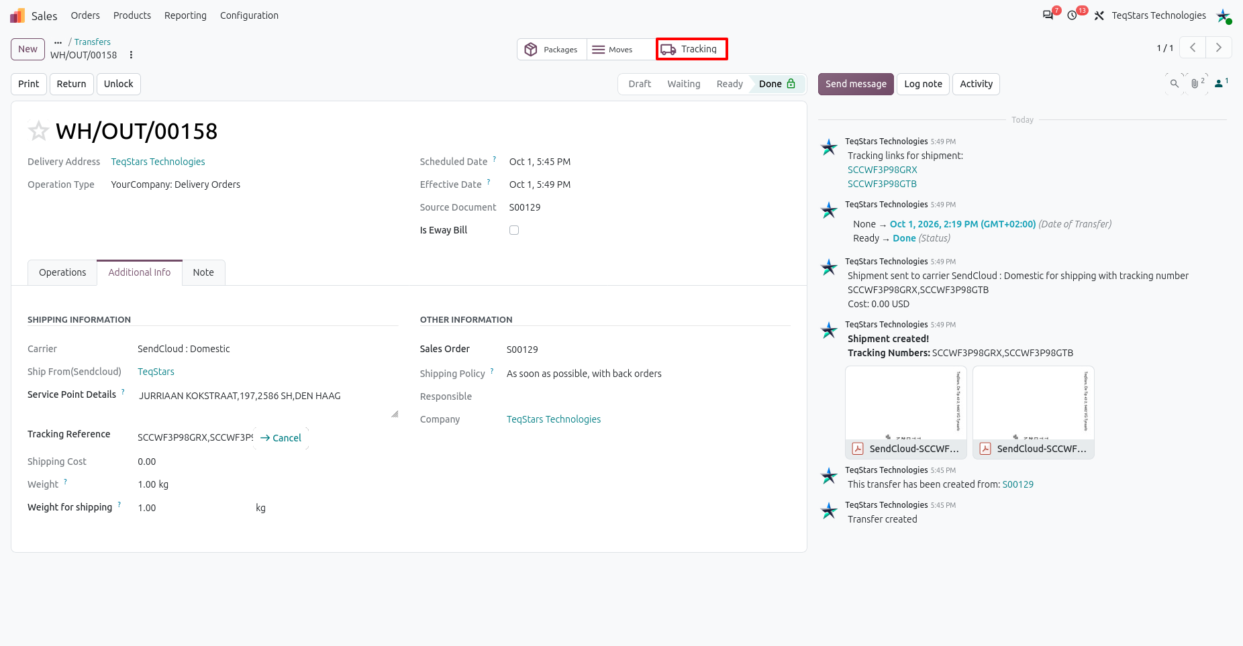Viewport: 1243px width, 646px height.
Task: Open the Sales app home icon
Action: coord(17,15)
